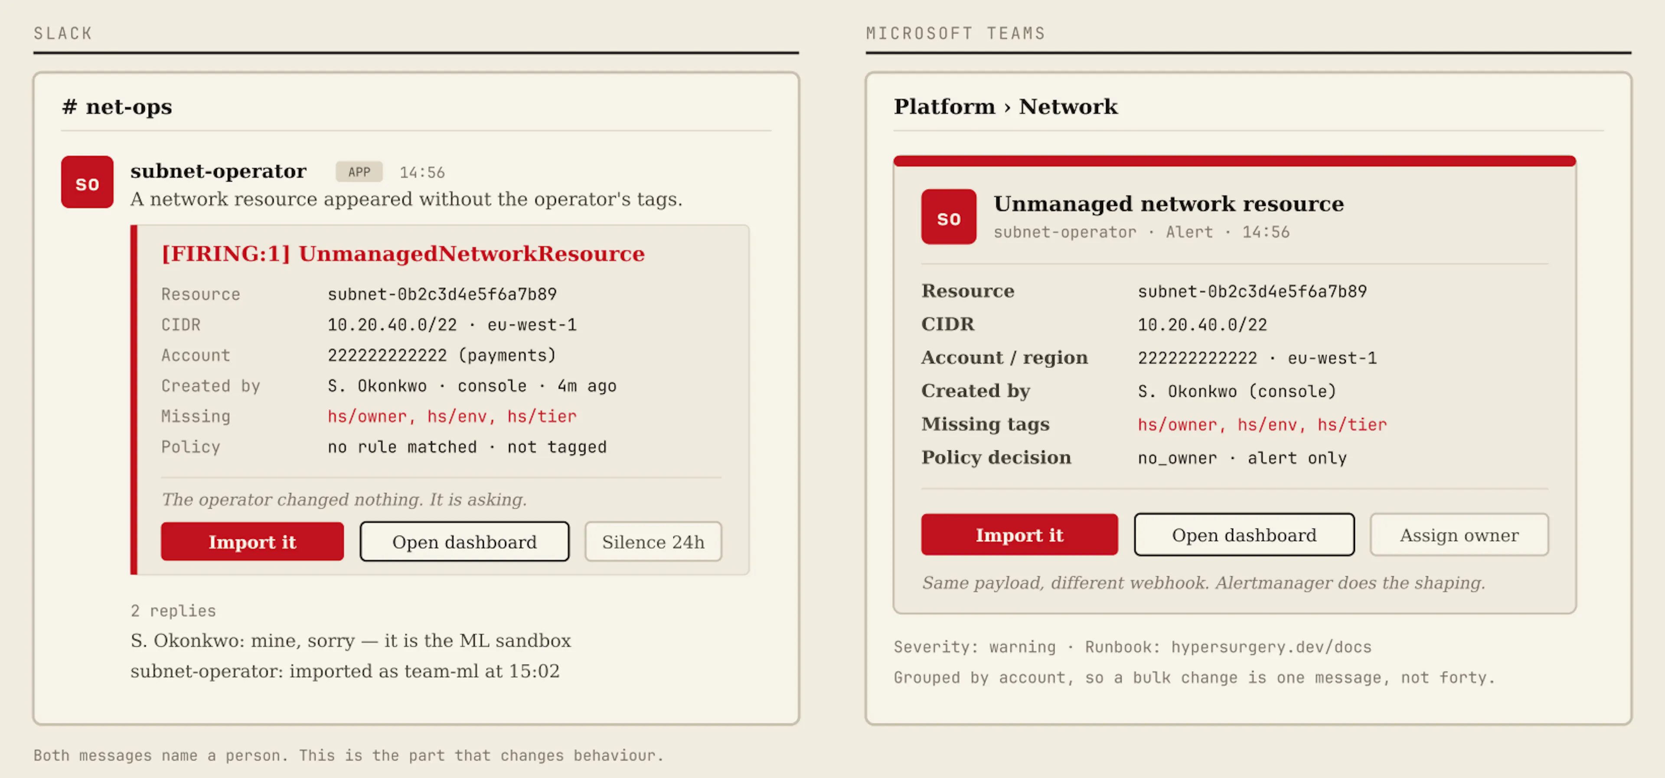Open the [FIRING:1] UnmanagedNetworkResource alert title
The height and width of the screenshot is (778, 1665).
point(403,254)
